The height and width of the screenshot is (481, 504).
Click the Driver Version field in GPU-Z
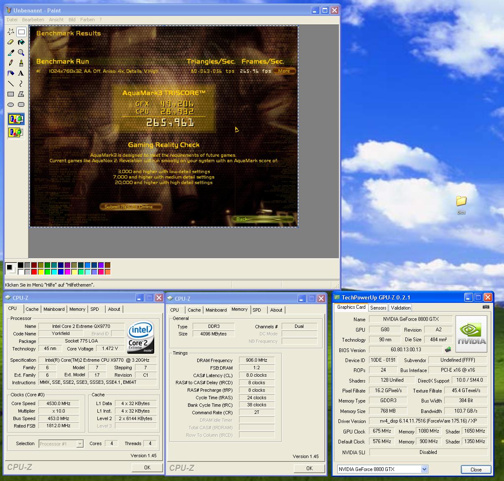pos(428,421)
